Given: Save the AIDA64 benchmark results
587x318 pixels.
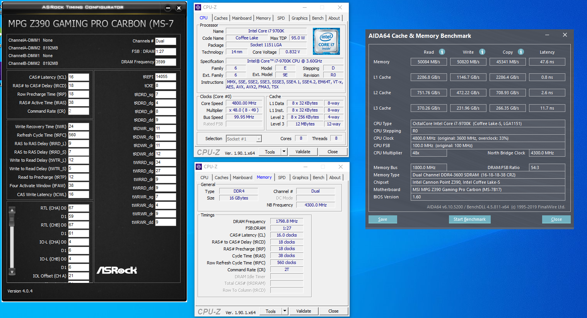Looking at the screenshot, I should (382, 219).
